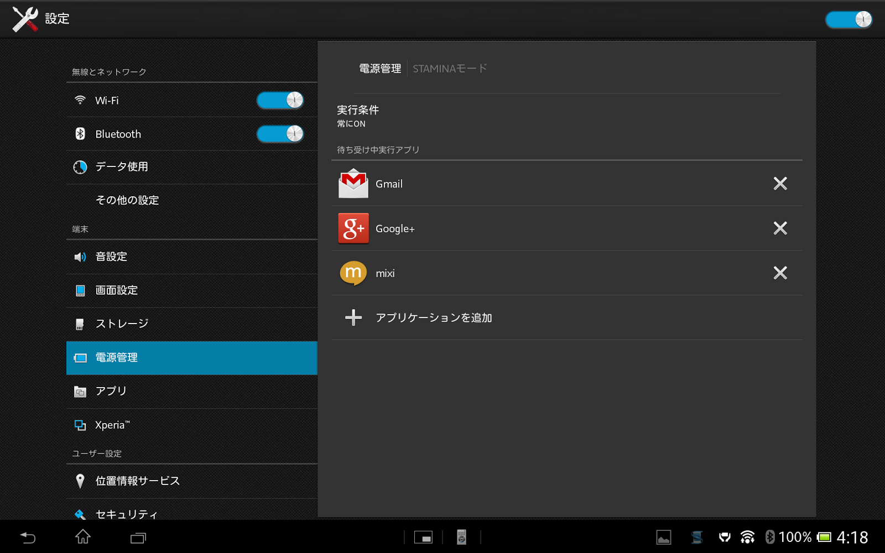This screenshot has height=553, width=885.
Task: Remove Gmail from standby apps
Action: pos(780,184)
